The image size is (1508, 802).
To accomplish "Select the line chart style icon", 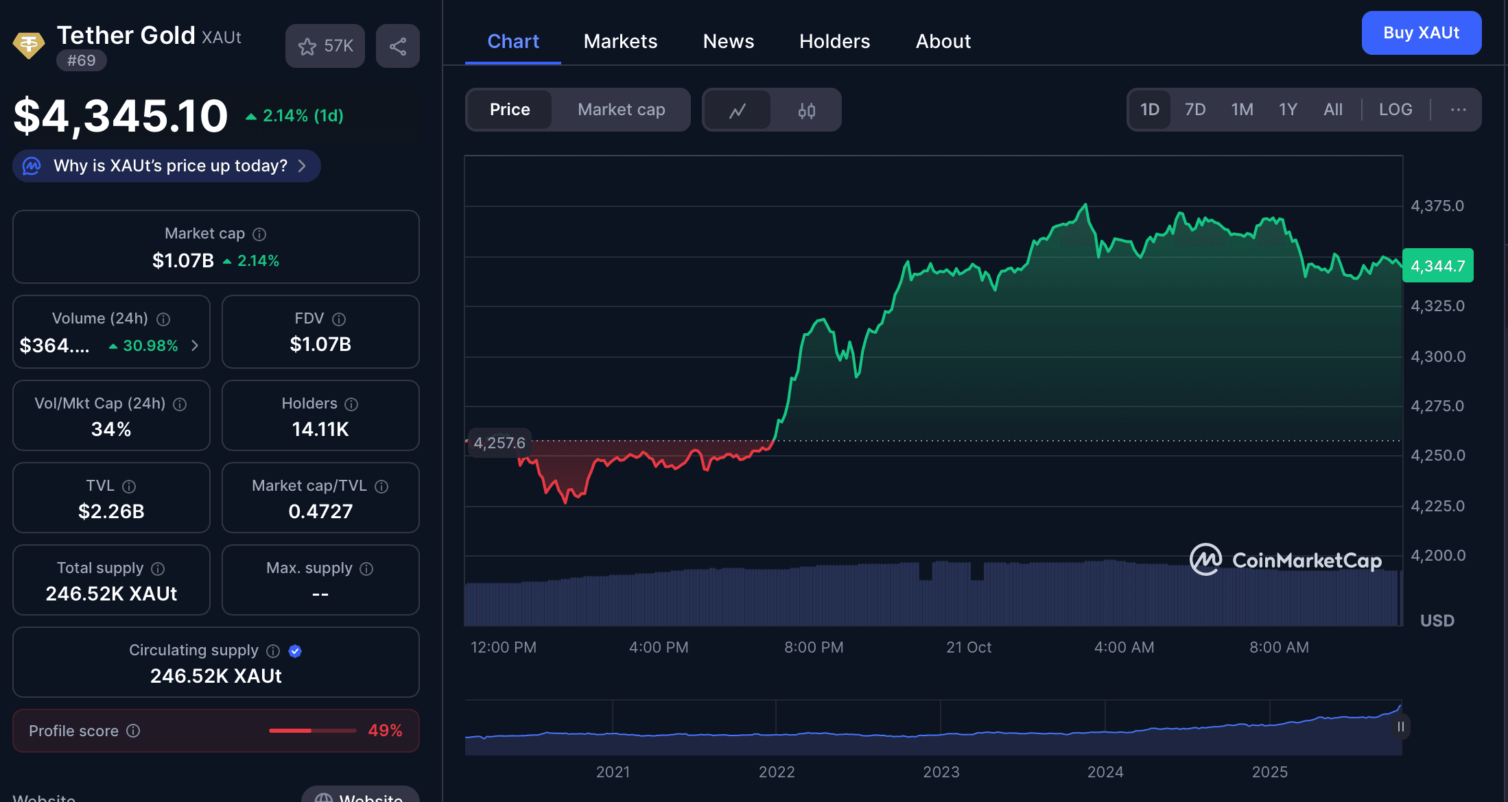I will tap(738, 110).
